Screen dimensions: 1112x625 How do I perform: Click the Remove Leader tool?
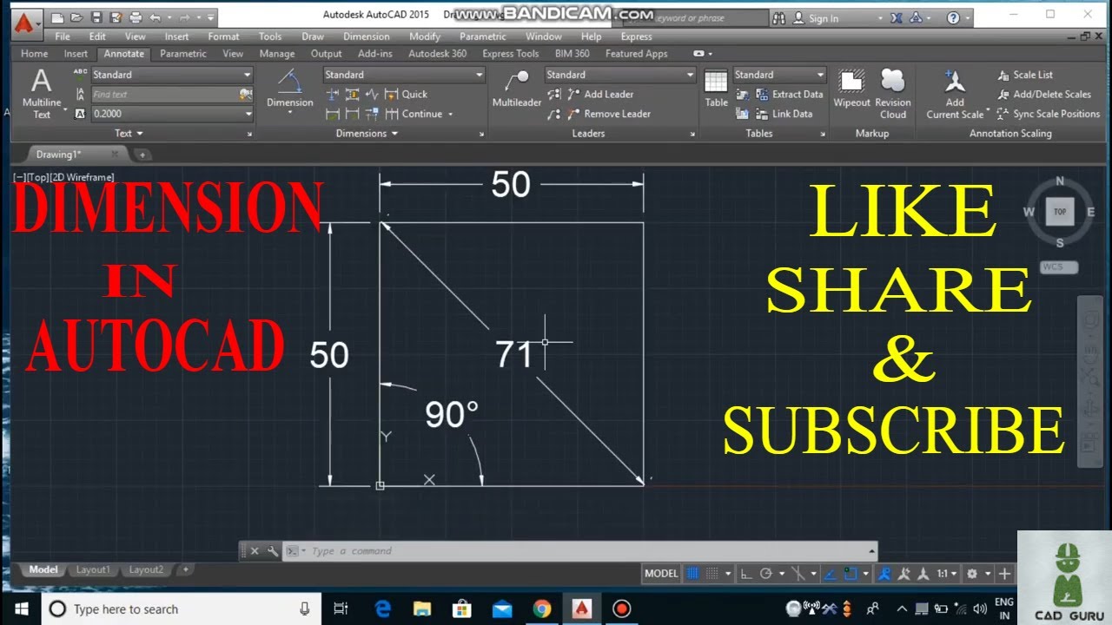click(x=608, y=114)
